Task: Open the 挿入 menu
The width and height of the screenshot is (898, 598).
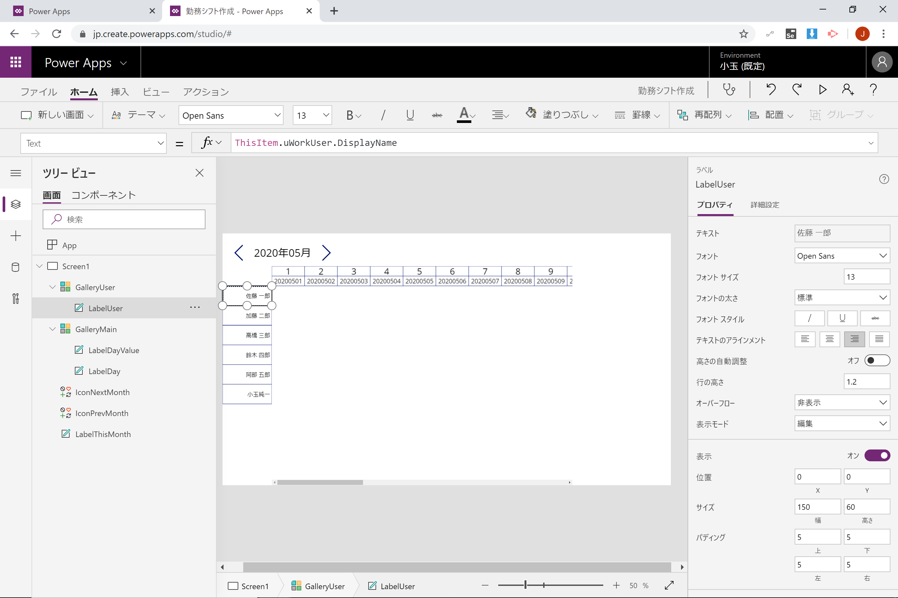Action: point(120,92)
